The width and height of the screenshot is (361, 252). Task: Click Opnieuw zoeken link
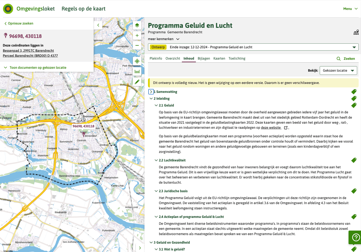pos(19,23)
